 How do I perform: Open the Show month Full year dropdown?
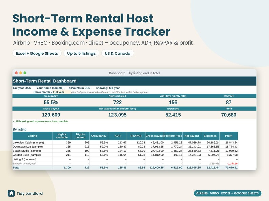tap(62, 92)
